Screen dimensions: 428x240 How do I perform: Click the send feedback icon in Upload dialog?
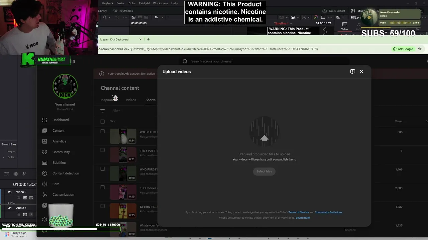tap(352, 72)
